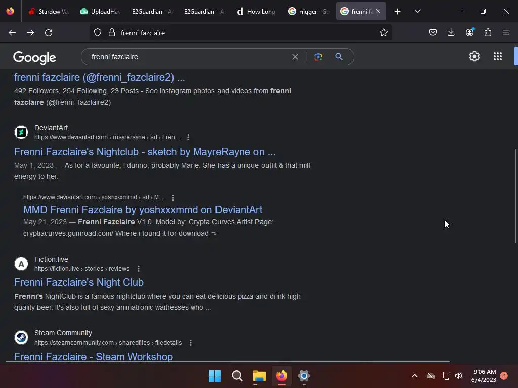Show hidden system tray icons
Screen dimensions: 518x388
(415, 376)
